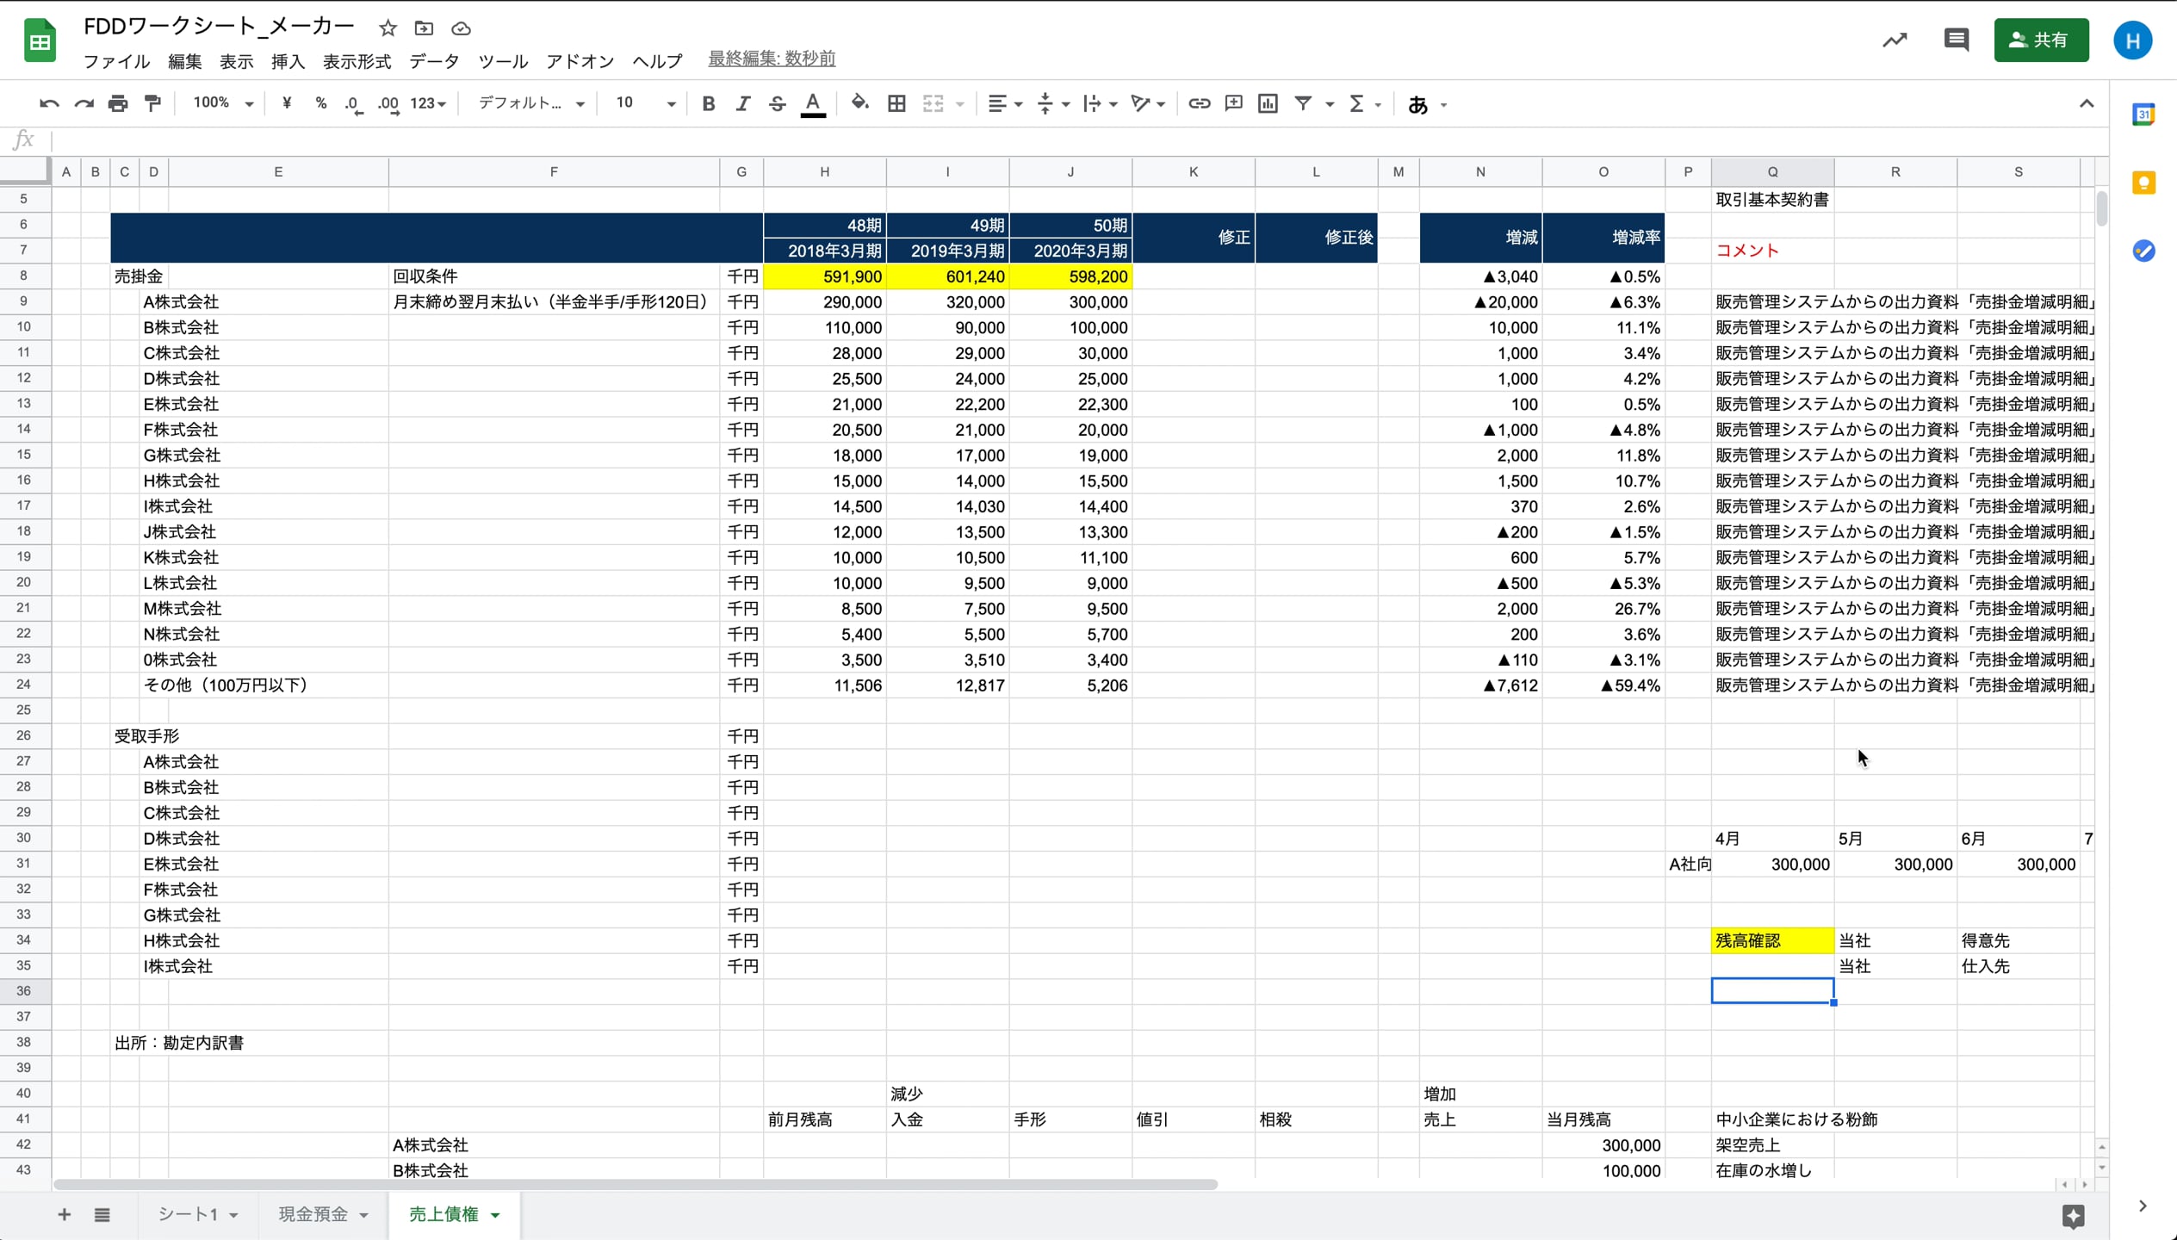Toggle strikethrough formatting
The height and width of the screenshot is (1240, 2177).
[777, 104]
